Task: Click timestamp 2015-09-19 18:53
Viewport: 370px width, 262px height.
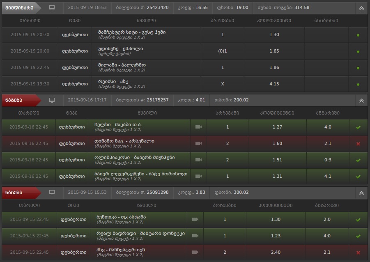Action: coord(87,7)
